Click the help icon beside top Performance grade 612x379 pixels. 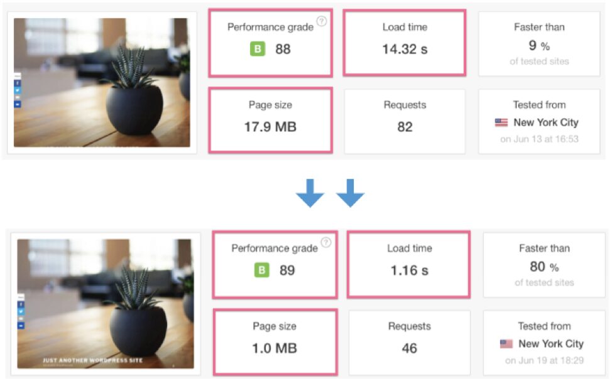point(322,21)
